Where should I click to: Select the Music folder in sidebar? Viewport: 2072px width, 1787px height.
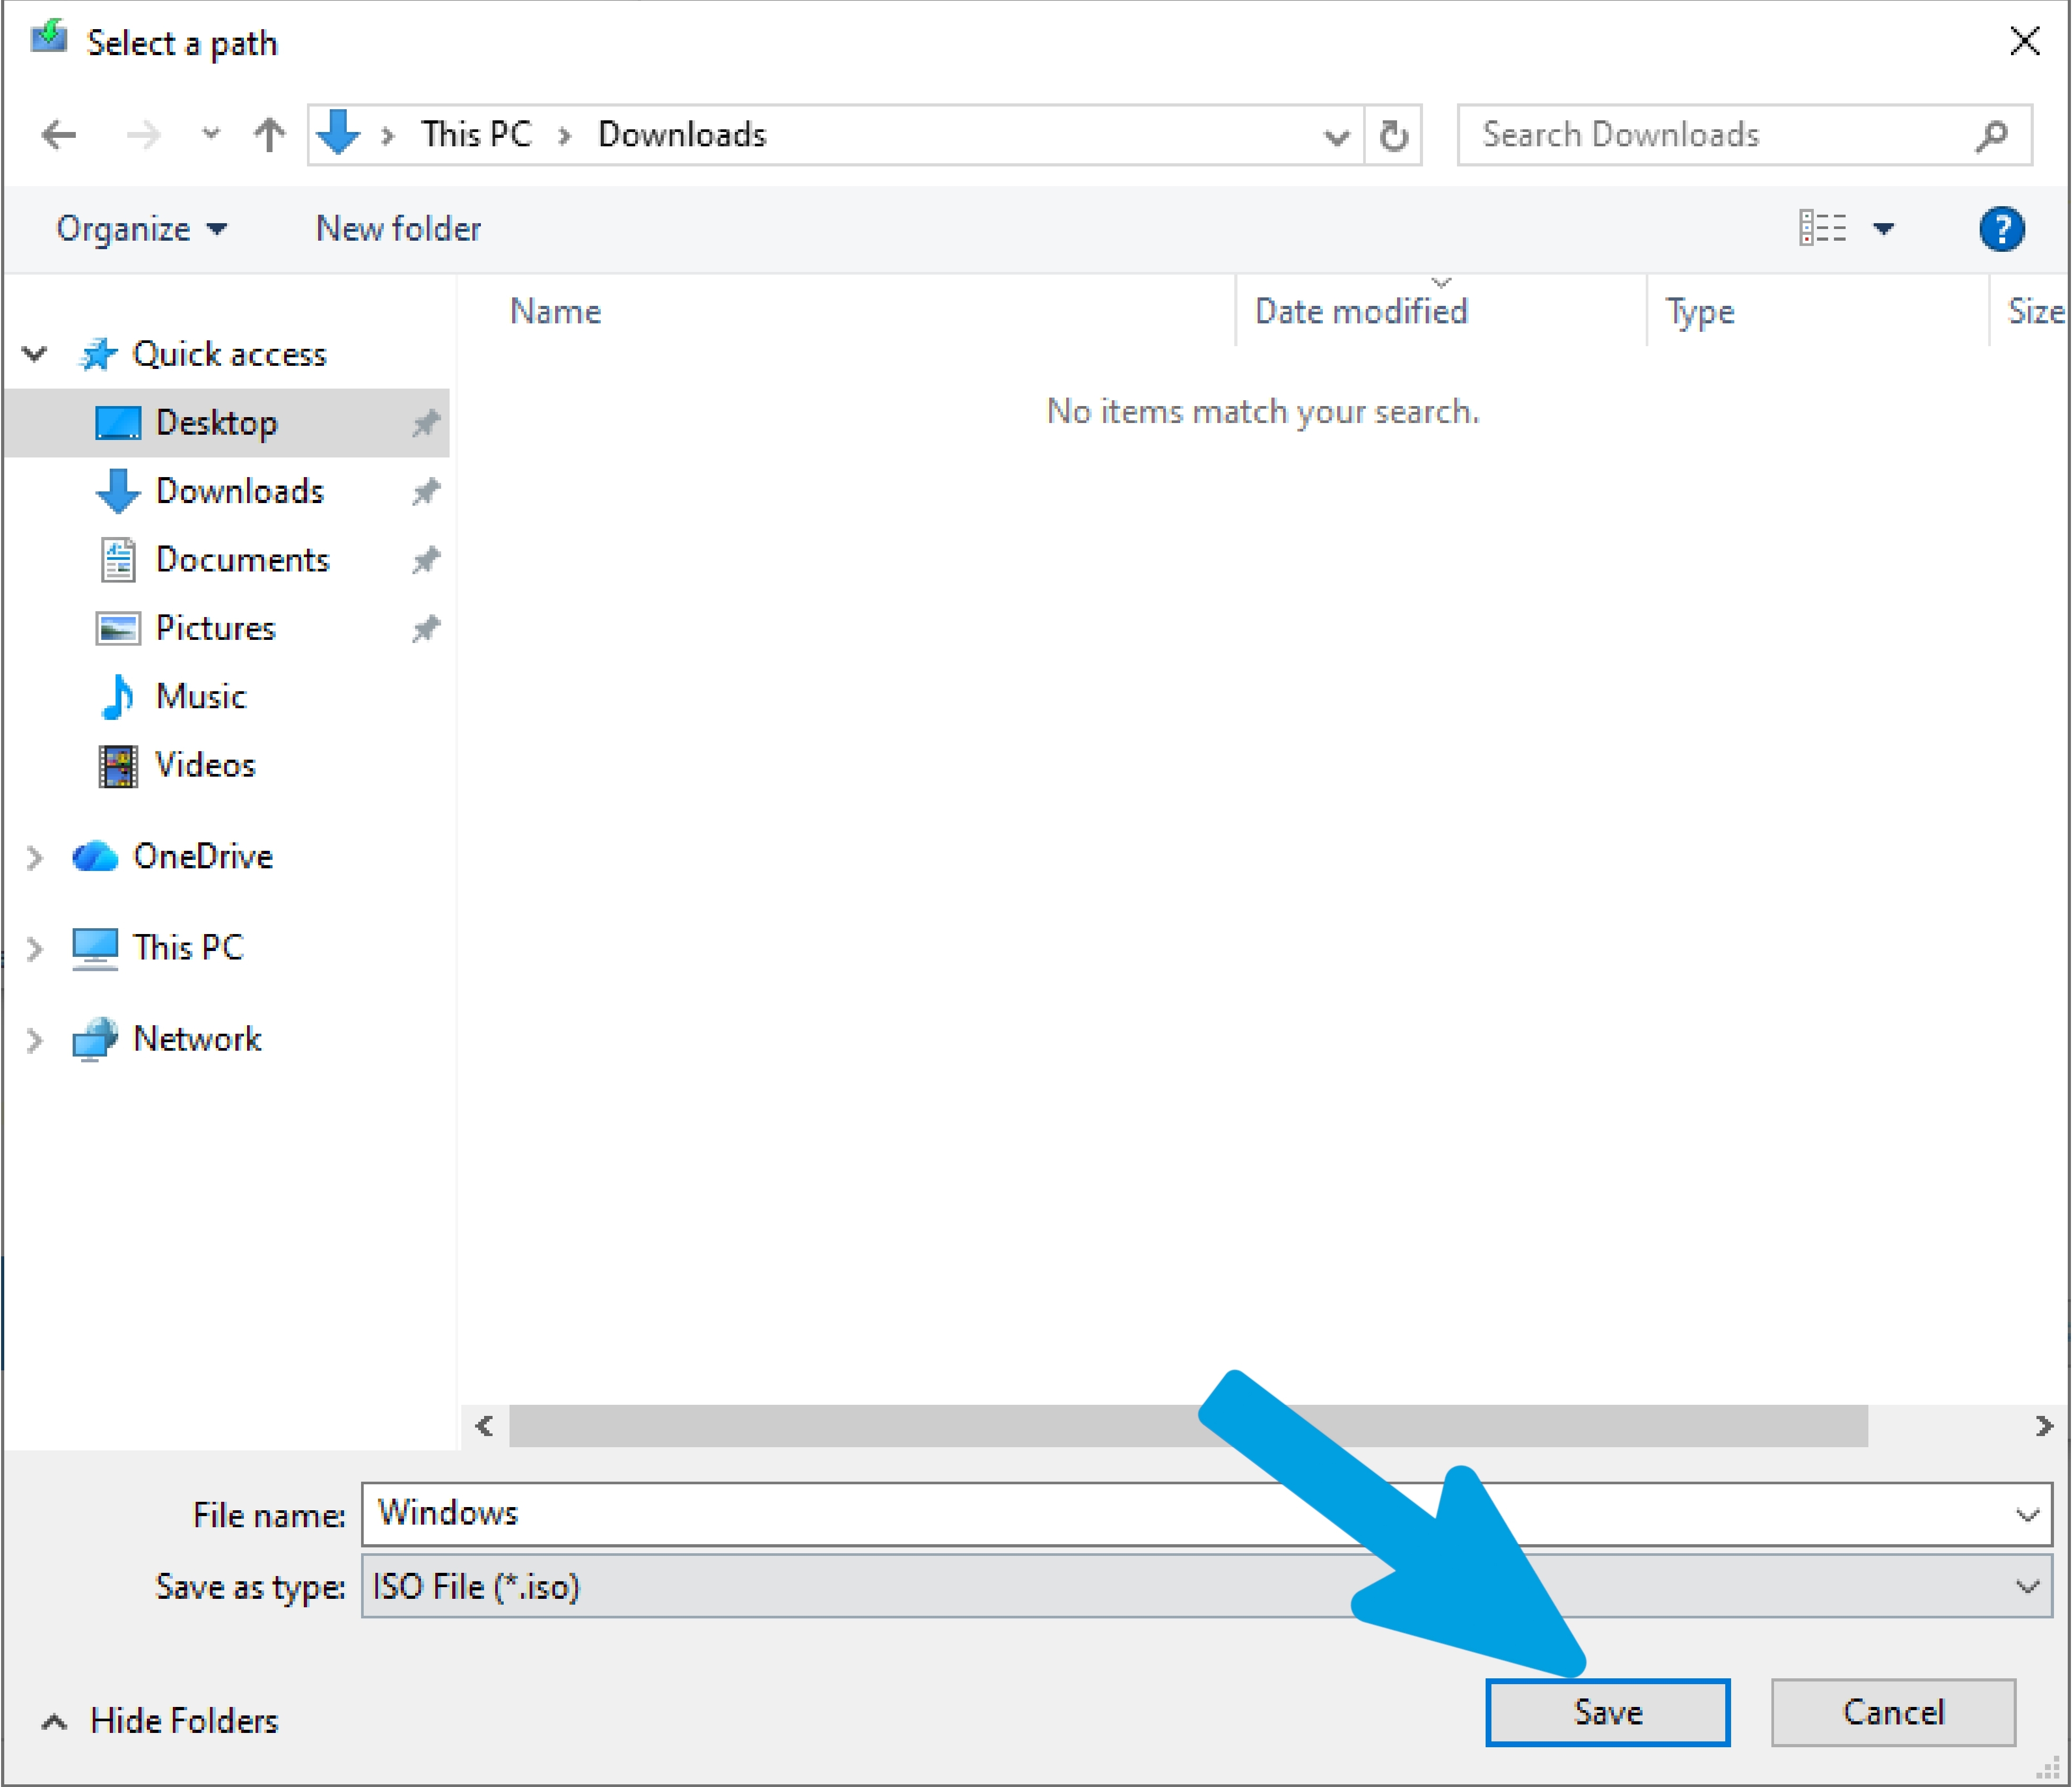200,696
